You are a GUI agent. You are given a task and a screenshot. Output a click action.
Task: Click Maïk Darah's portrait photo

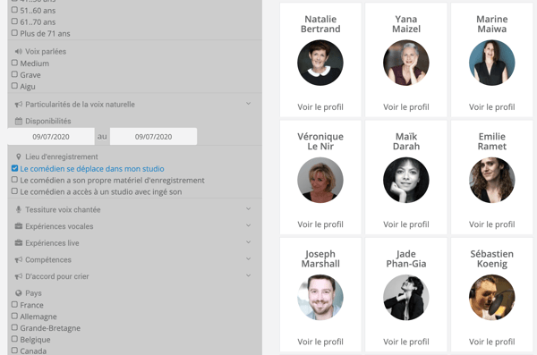point(405,180)
